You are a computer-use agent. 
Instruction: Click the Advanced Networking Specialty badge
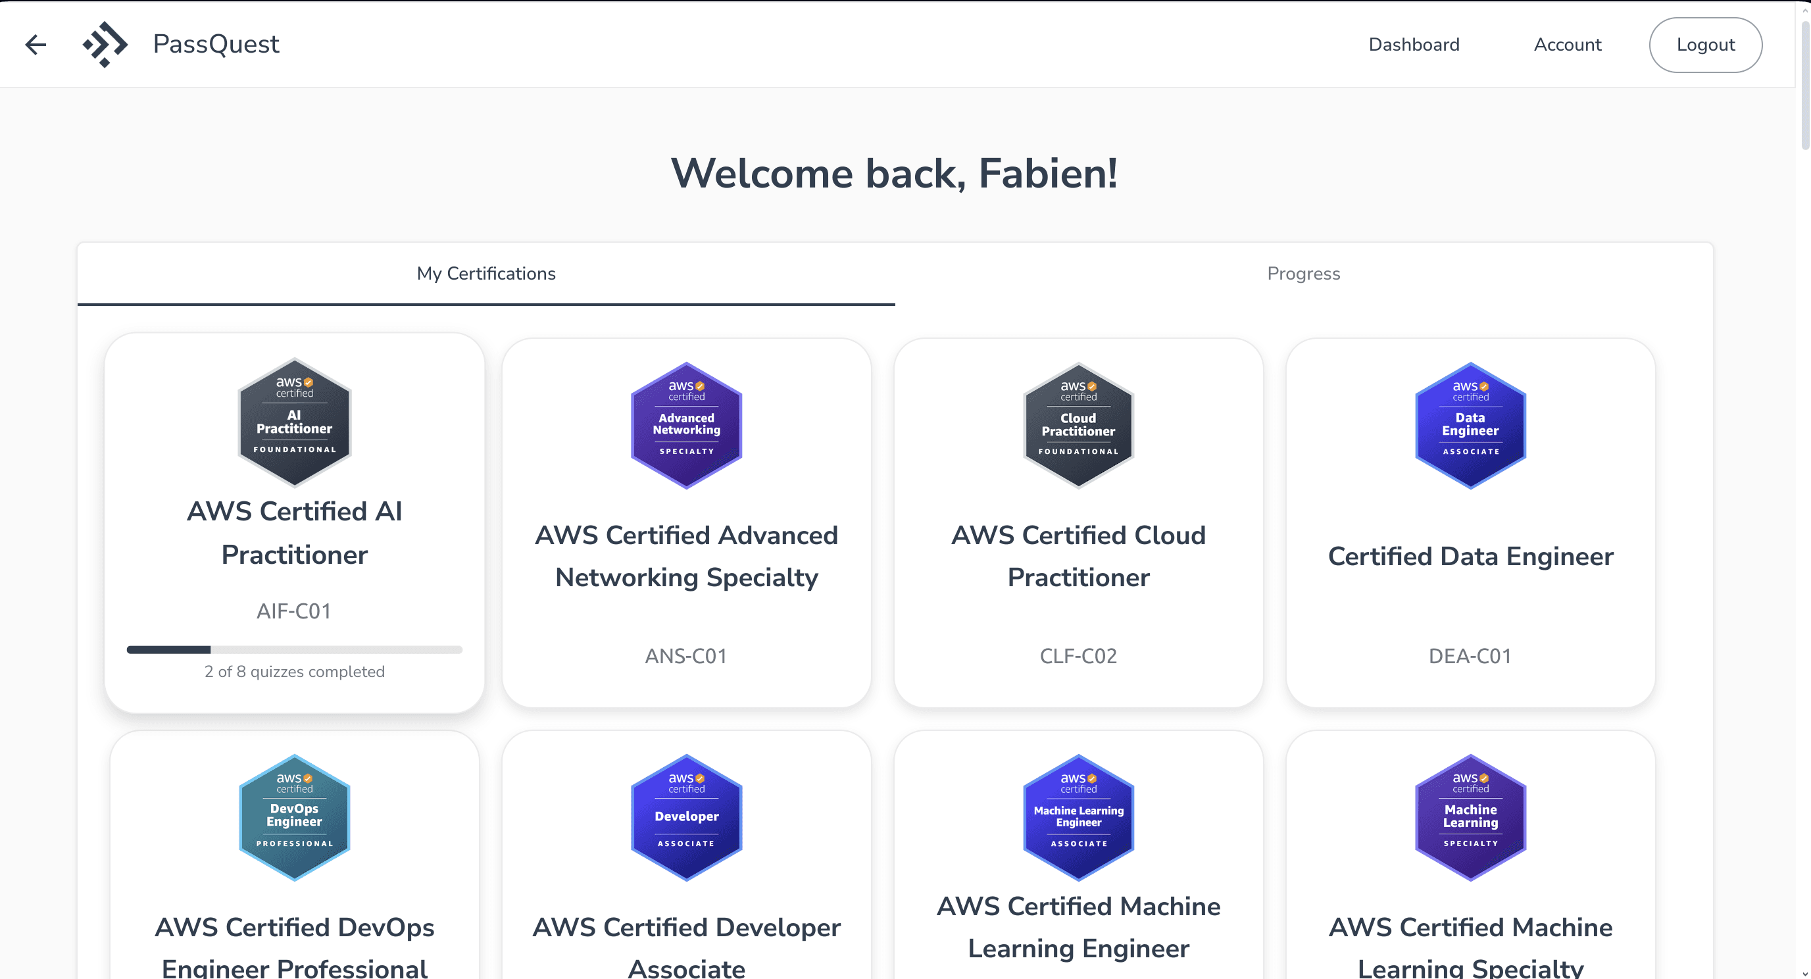pyautogui.click(x=685, y=424)
